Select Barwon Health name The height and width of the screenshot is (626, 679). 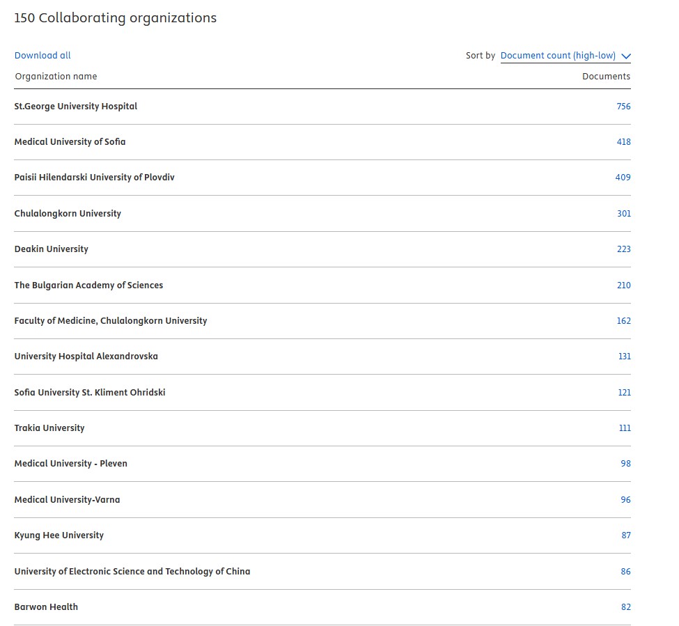(x=46, y=607)
